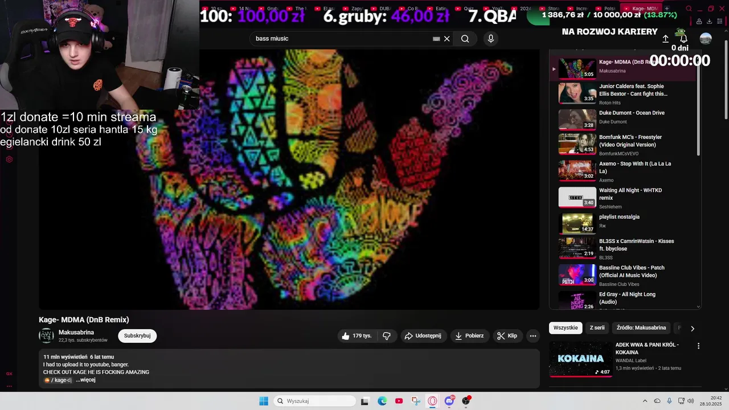Subscribe with the Subskrybuj button
Viewport: 729px width, 410px height.
click(x=137, y=336)
